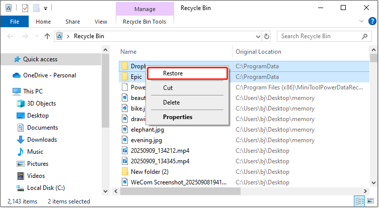Viewport: 379px width, 208px height.
Task: Open the Customize Quick Access Toolbar dropdown
Action: tap(45, 8)
